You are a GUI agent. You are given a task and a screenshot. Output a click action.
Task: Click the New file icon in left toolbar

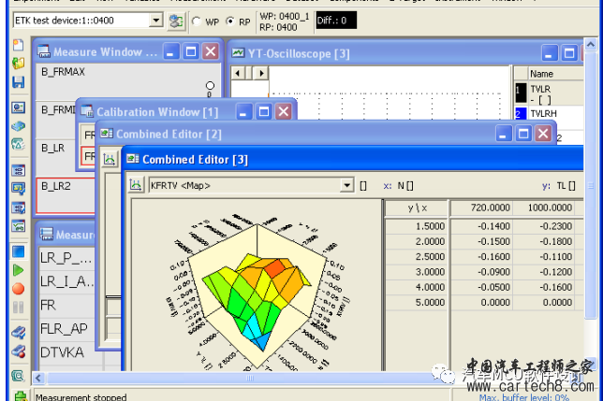pos(18,45)
